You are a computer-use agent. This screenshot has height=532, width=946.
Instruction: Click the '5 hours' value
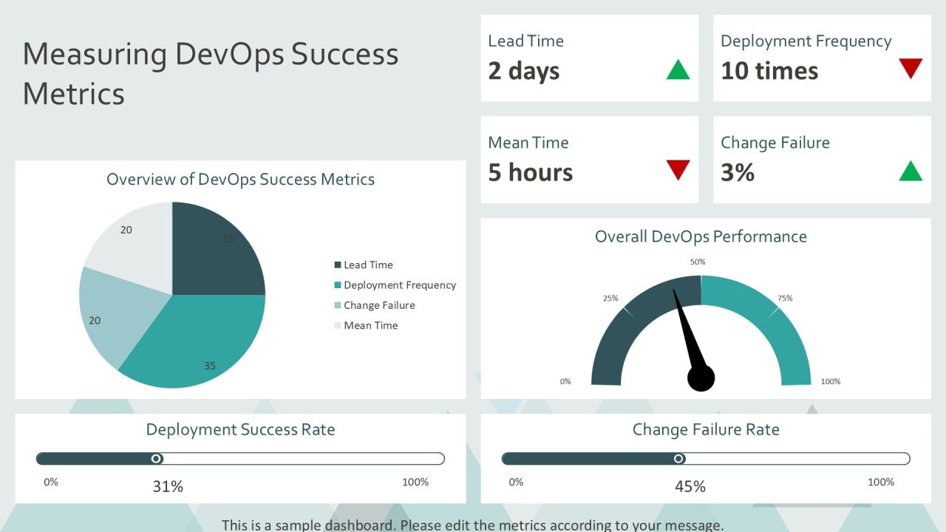coord(530,172)
